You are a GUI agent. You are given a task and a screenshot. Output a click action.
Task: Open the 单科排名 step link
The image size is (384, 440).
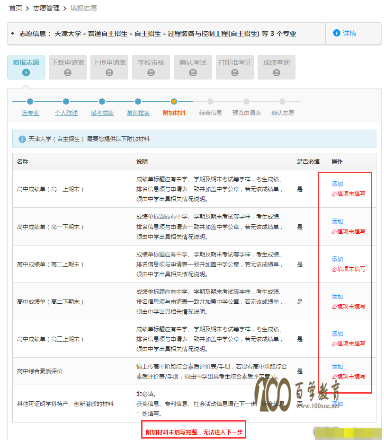[138, 113]
